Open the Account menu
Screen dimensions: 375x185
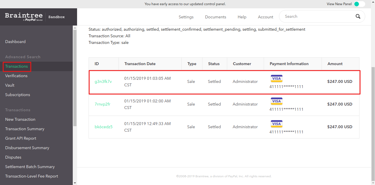pos(265,17)
